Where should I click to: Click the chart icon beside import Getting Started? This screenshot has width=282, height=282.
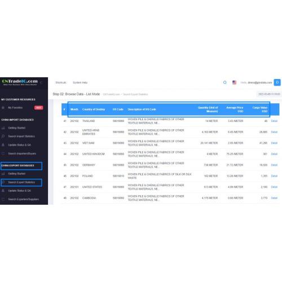3,128
